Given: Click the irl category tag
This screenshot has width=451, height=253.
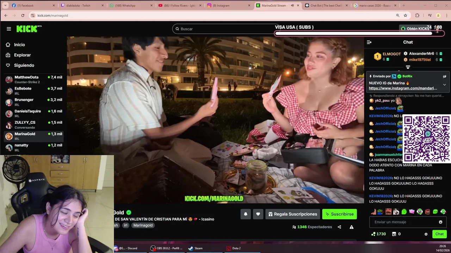Looking at the screenshot, I should tap(125, 225).
